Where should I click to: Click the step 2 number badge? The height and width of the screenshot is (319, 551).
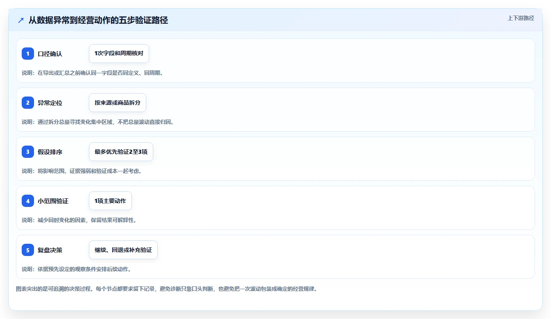28,103
